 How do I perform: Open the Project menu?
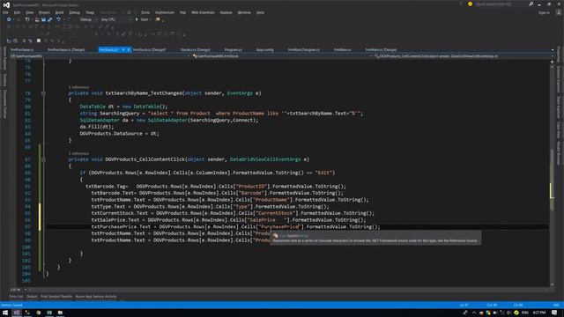pyautogui.click(x=44, y=12)
